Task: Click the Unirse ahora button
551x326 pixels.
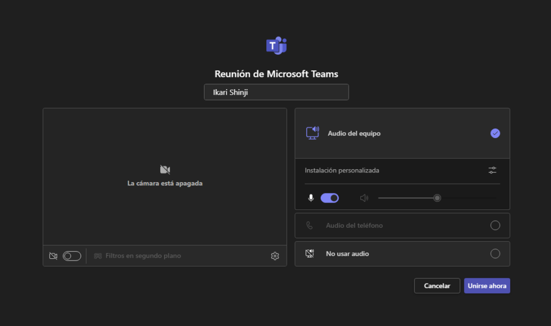Action: click(487, 286)
